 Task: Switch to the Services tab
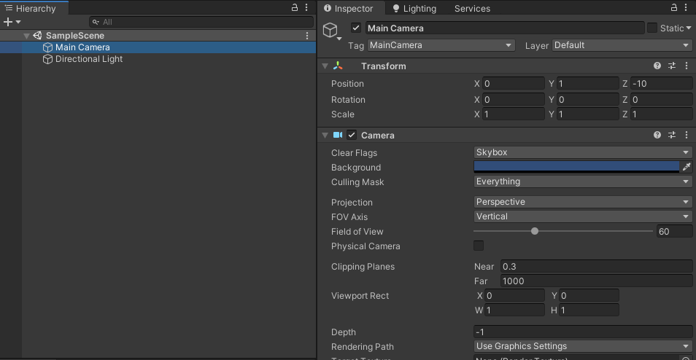pos(472,9)
